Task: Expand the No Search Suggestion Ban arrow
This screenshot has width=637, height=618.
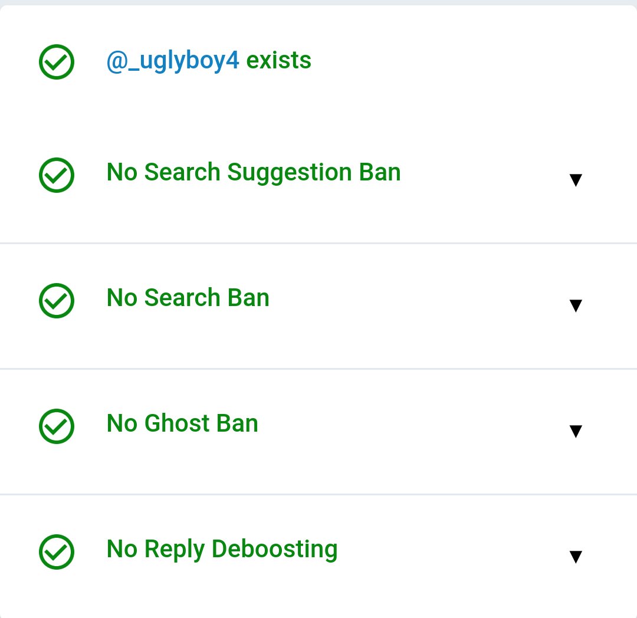Action: pos(576,180)
